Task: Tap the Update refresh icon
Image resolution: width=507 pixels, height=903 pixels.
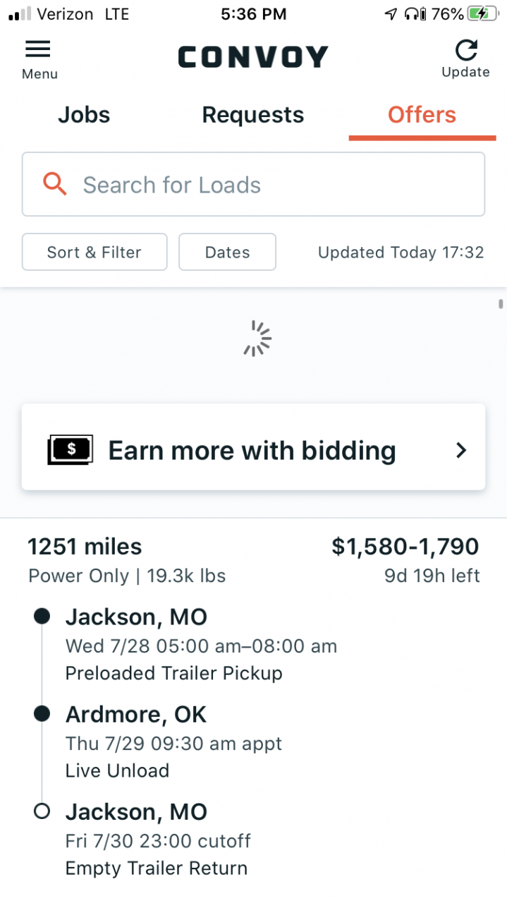Action: 465,49
